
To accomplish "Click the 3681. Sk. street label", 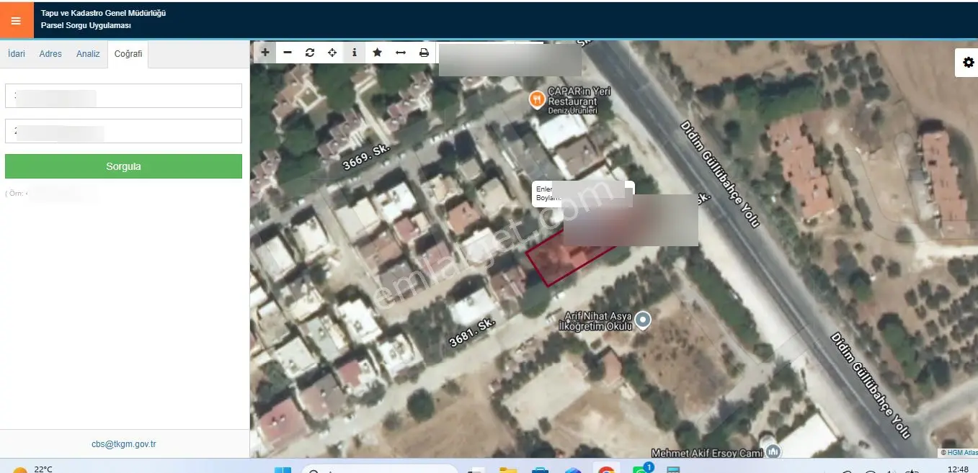I will 472,333.
